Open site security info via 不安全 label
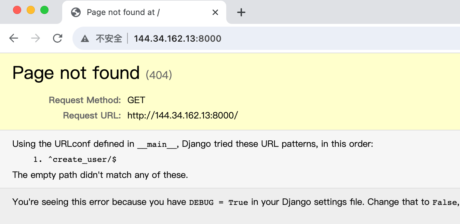This screenshot has width=460, height=224. (109, 38)
